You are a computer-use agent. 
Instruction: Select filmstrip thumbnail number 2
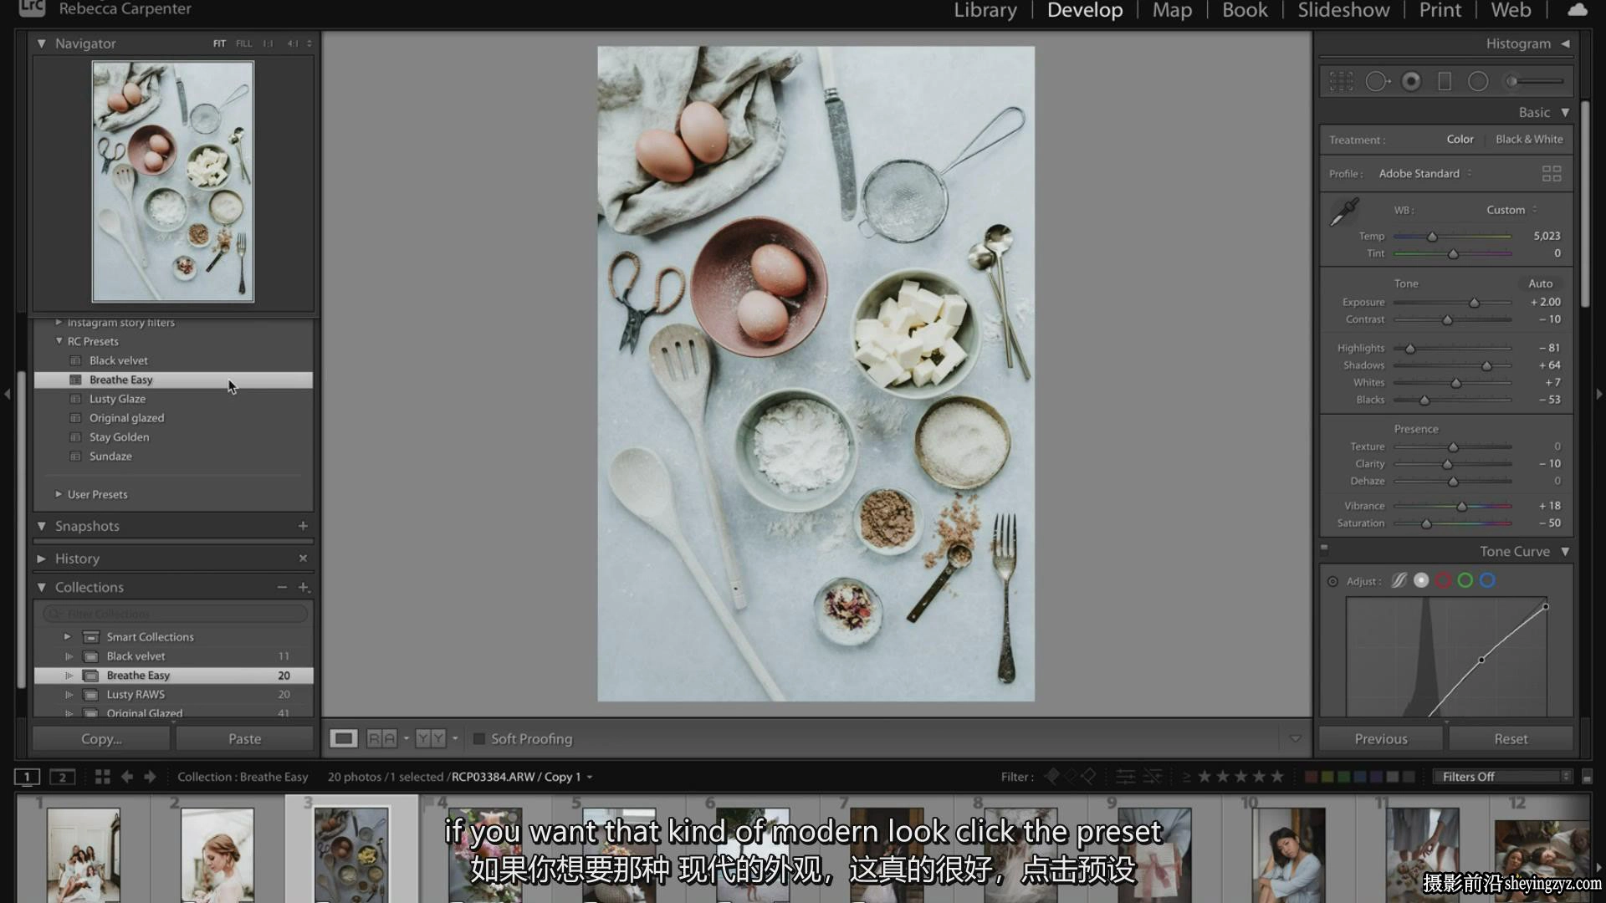click(217, 853)
